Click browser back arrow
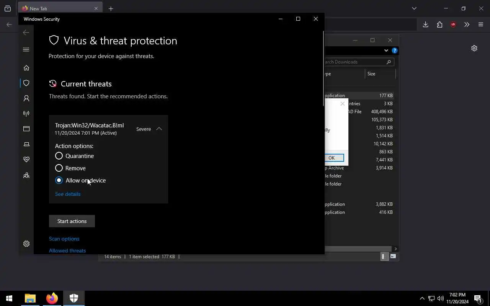 9,24
